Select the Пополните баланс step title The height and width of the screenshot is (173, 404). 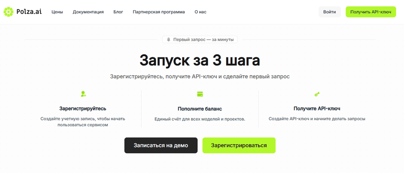click(200, 109)
